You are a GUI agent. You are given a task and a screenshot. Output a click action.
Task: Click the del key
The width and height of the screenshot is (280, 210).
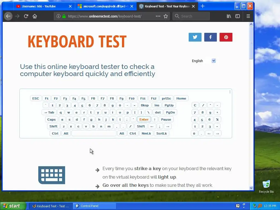click(158, 112)
